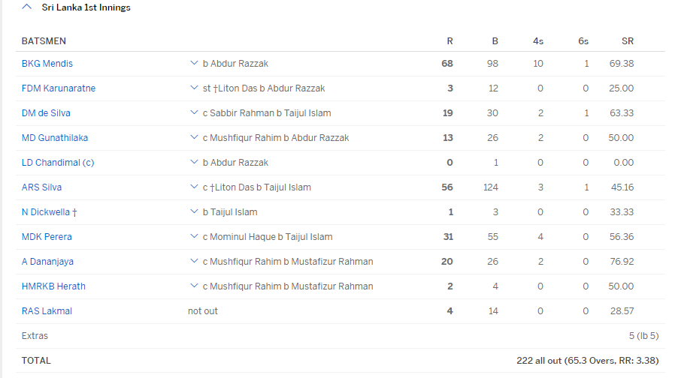Open RAS Lakmal player profile
The height and width of the screenshot is (378, 675).
click(x=47, y=311)
